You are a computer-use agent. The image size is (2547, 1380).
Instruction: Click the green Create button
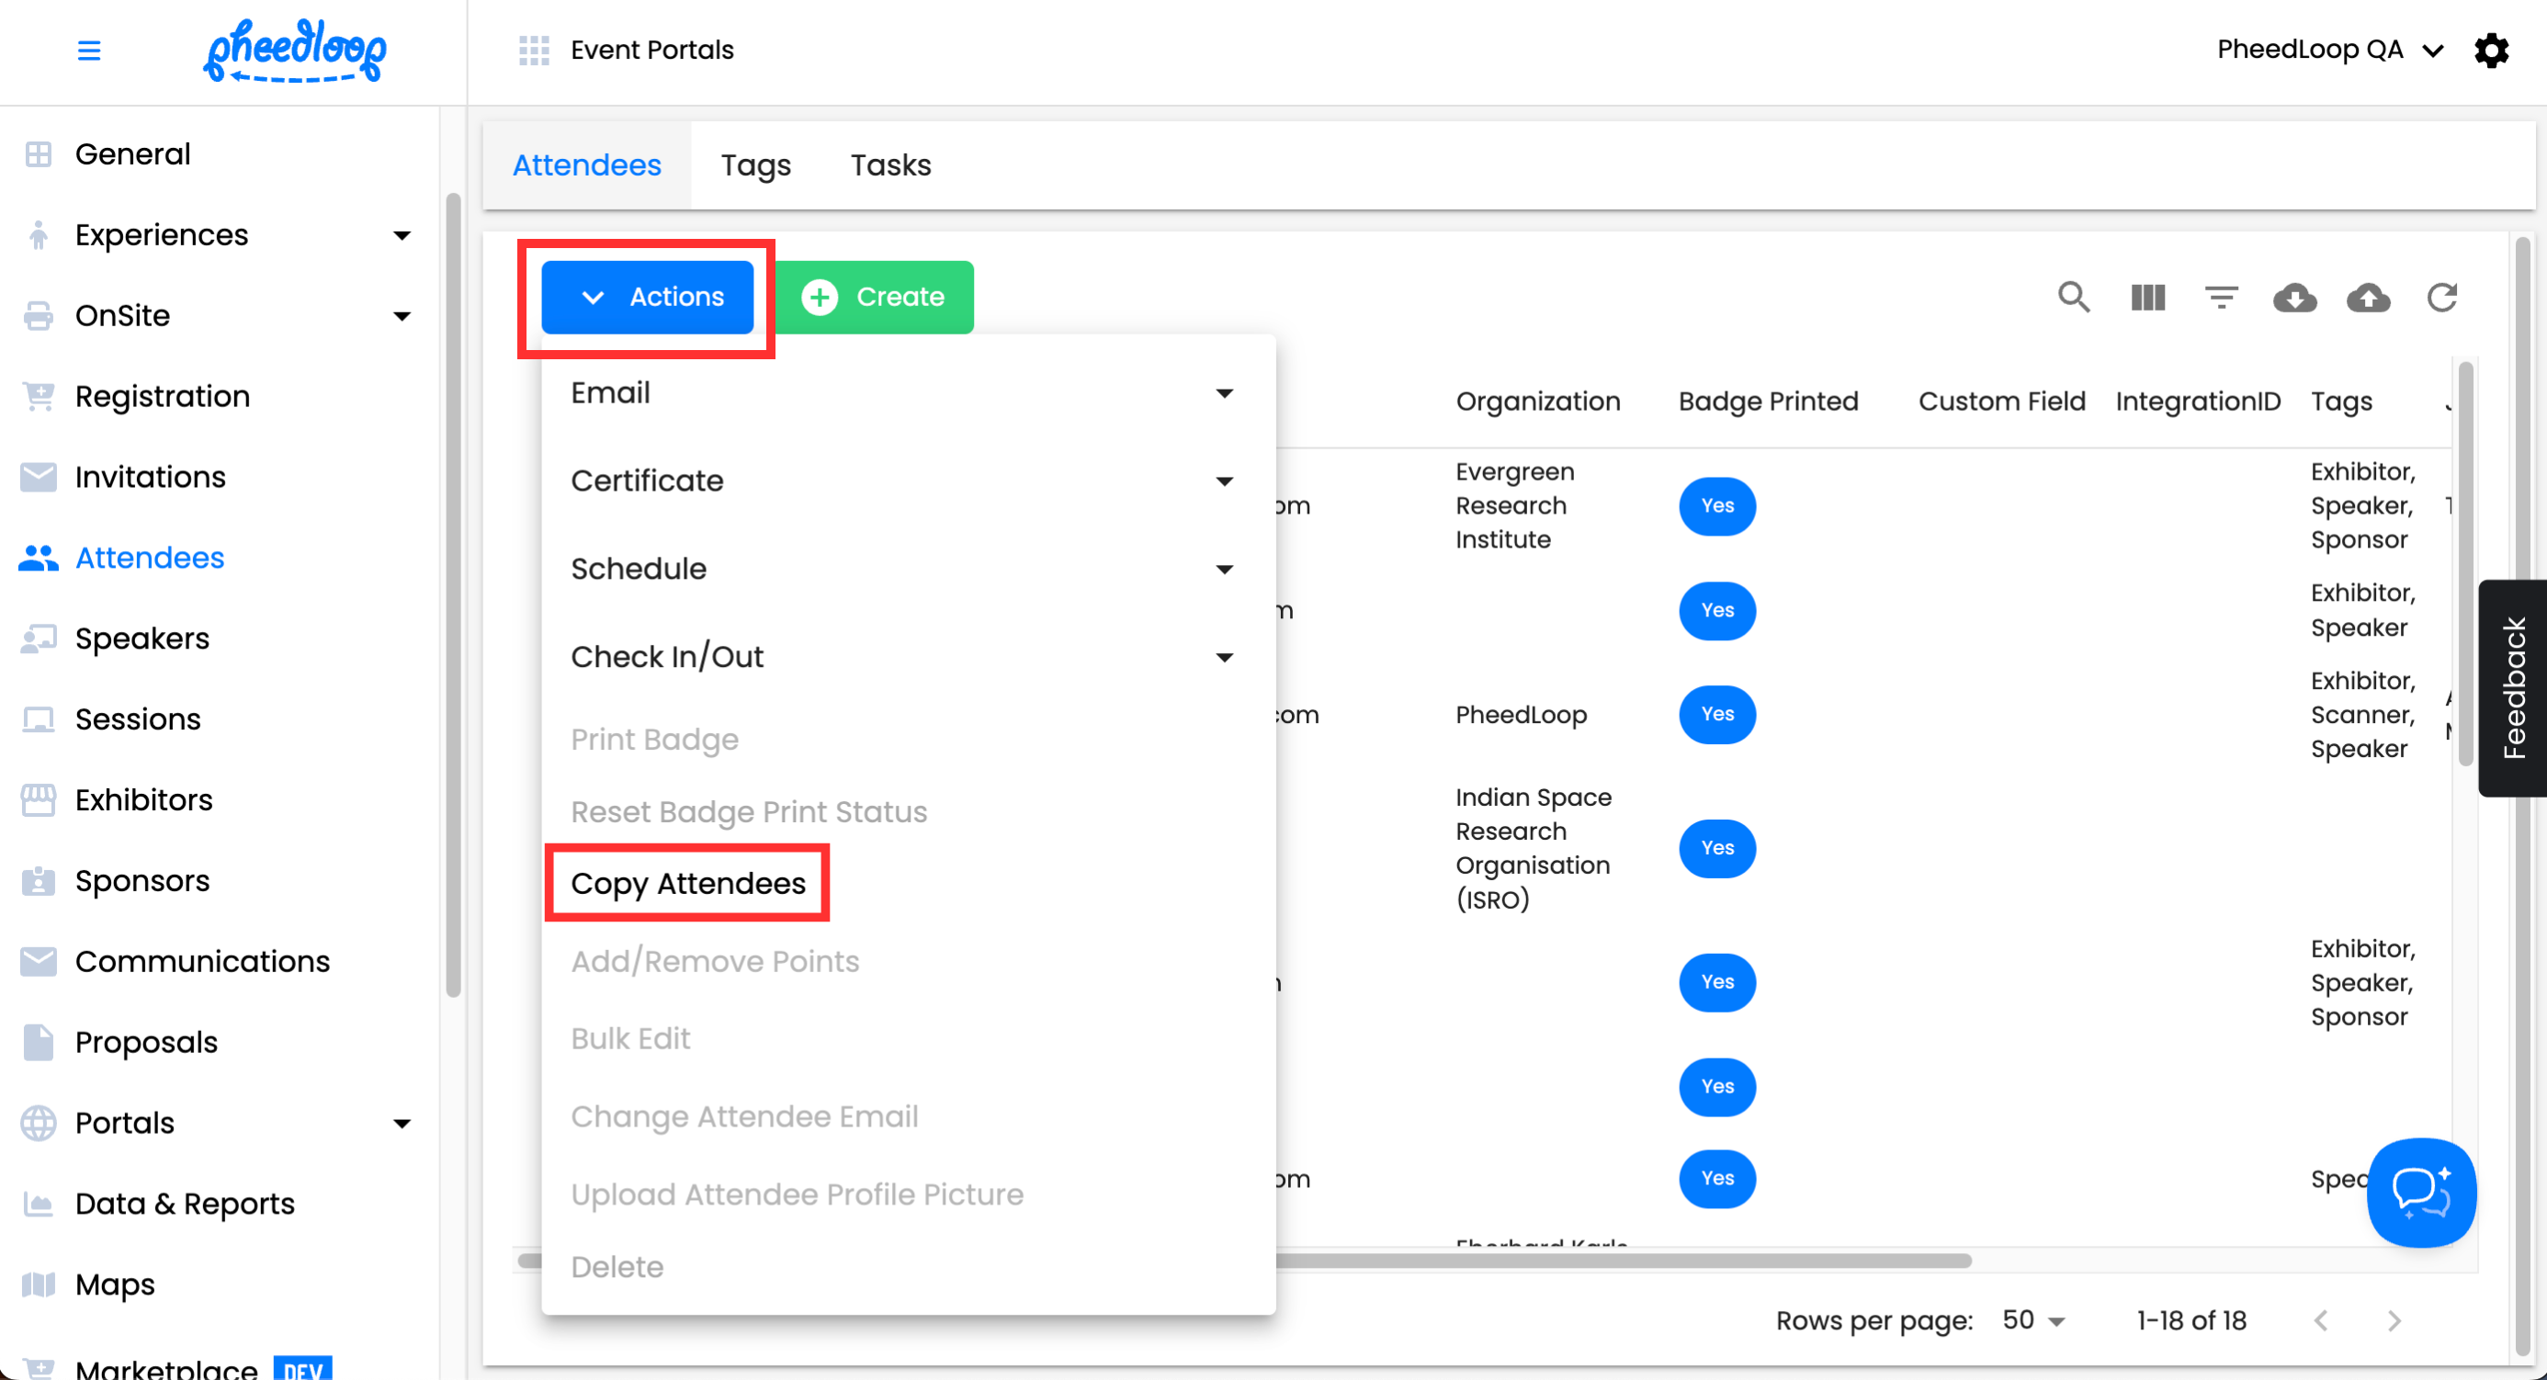(x=874, y=297)
